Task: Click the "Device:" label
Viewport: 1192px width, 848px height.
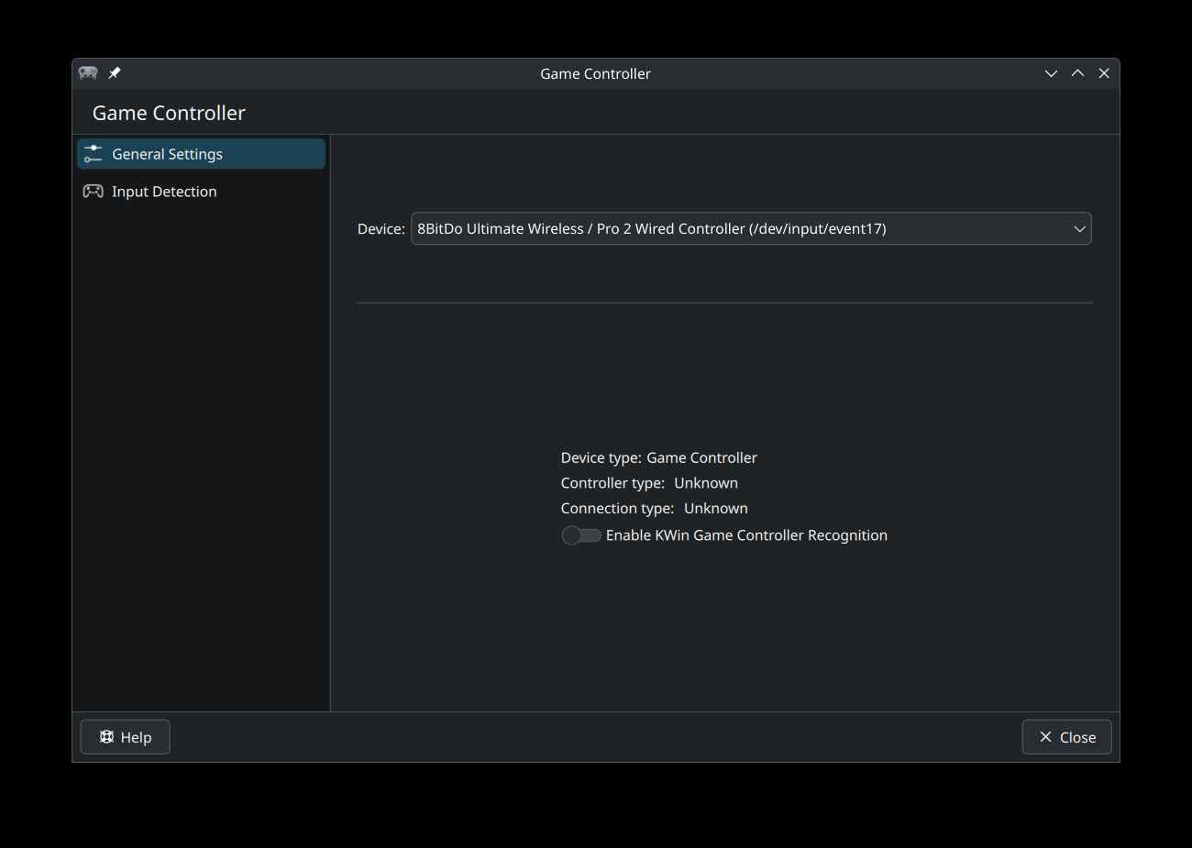Action: click(381, 229)
